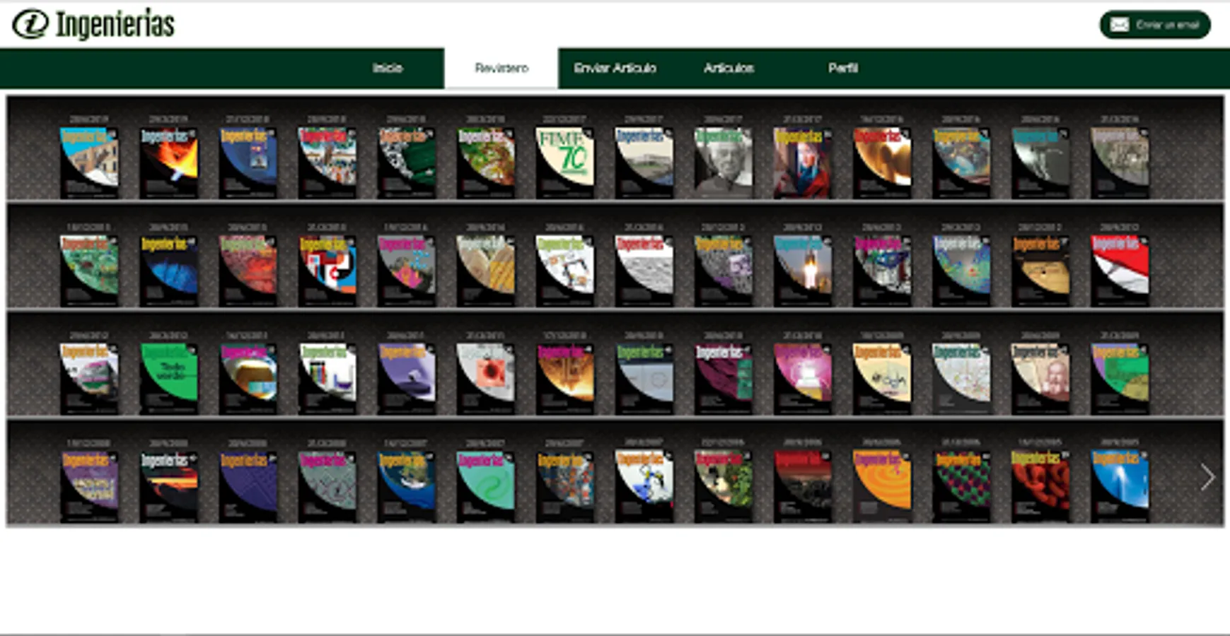Open the red and white cover issue
Image resolution: width=1230 pixels, height=636 pixels.
[x=1119, y=271]
